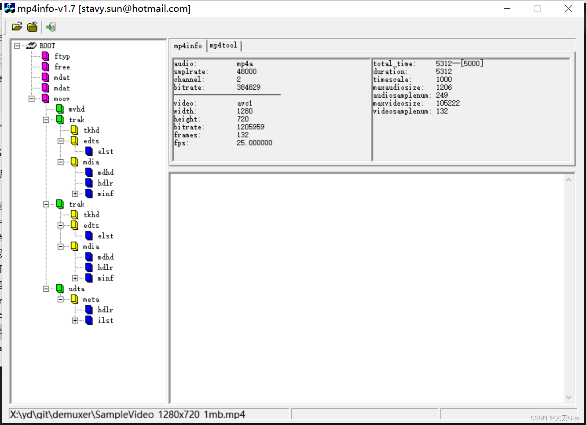Click the audio codec value mp4a

click(245, 64)
